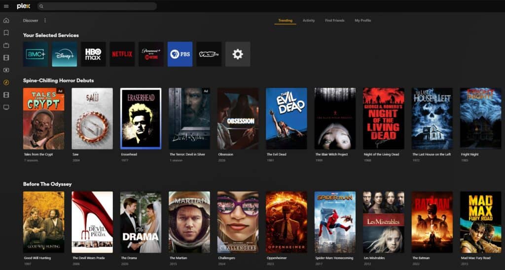
Task: Open the TV monitor sidebar icon
Action: point(6,107)
